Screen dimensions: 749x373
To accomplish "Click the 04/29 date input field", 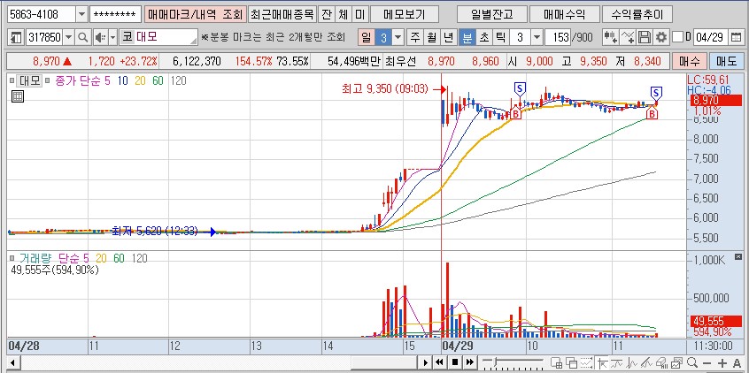I will click(x=712, y=37).
